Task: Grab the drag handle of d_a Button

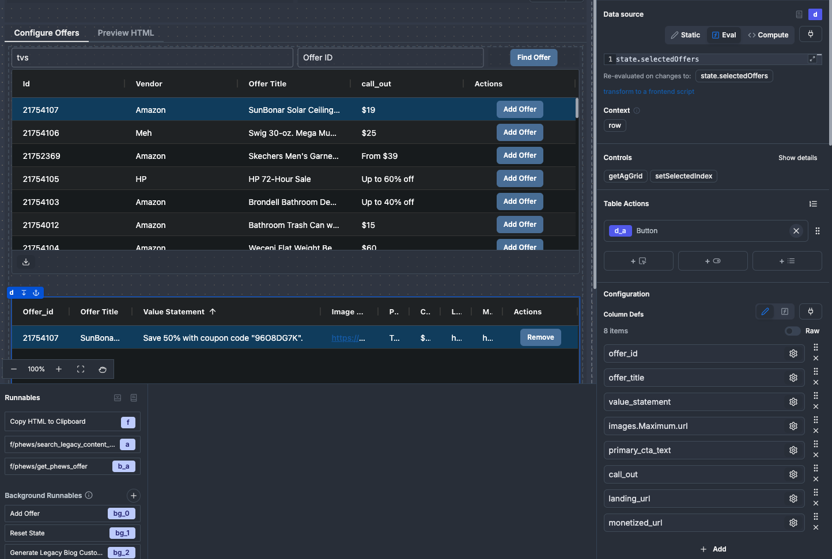Action: click(x=818, y=231)
